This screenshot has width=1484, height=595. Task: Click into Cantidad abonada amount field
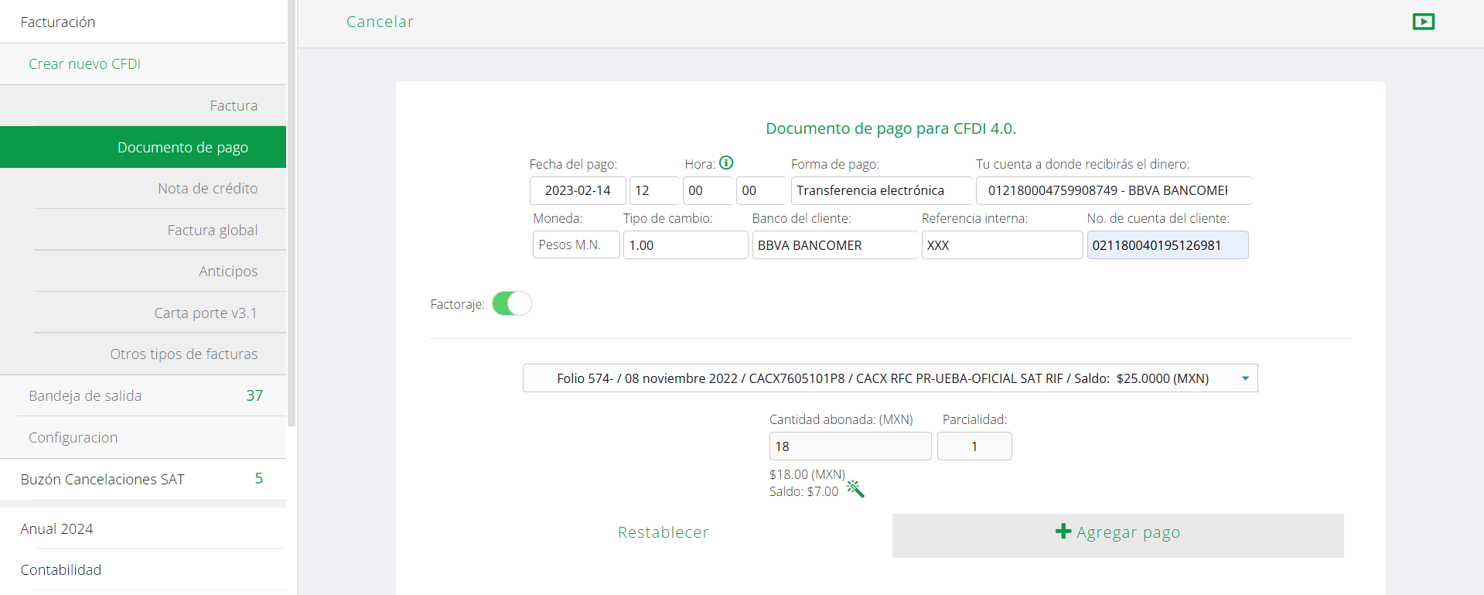(849, 446)
